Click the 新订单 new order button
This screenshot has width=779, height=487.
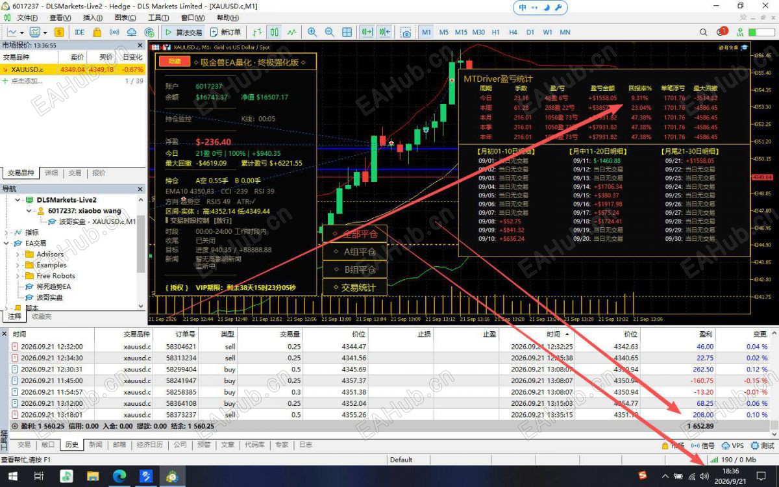(x=226, y=32)
